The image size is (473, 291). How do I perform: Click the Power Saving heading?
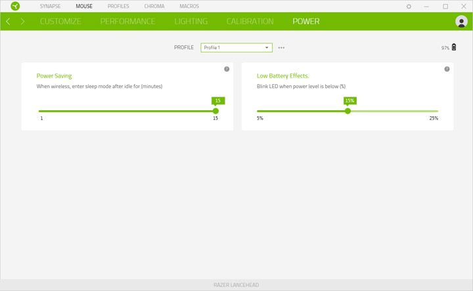pos(54,76)
